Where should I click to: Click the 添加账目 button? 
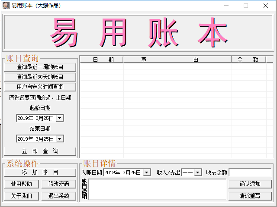(x=40, y=172)
